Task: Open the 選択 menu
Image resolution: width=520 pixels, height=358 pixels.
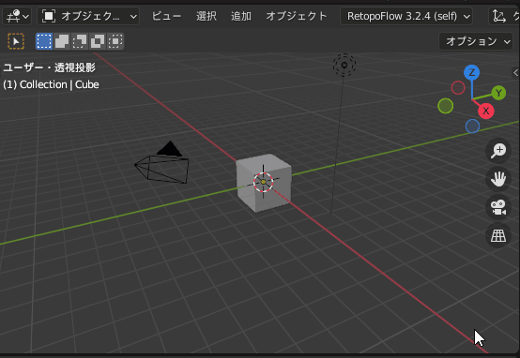Action: click(206, 16)
